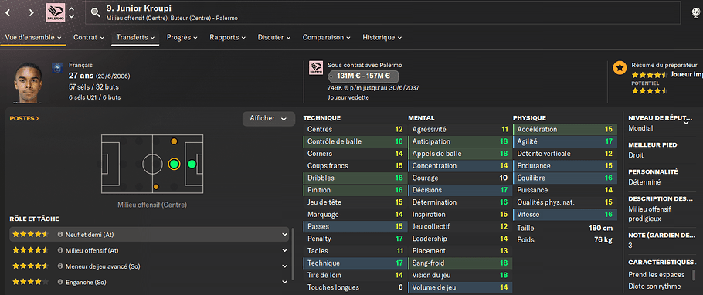The height and width of the screenshot is (295, 703).
Task: Expand the Meneur de jeu avancé role
Action: [x=149, y=266]
